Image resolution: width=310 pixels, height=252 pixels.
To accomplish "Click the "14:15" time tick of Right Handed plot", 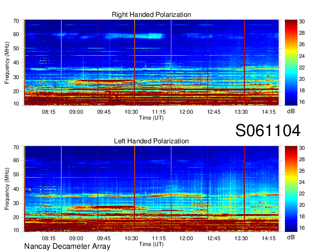I will 269,112.
